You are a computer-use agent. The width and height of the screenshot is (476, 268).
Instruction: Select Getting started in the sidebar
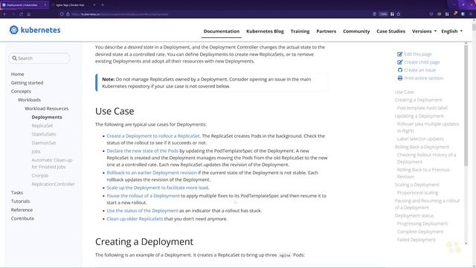pos(27,83)
